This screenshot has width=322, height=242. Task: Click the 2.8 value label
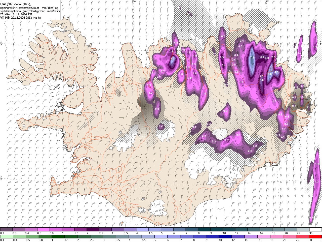pos(262,57)
